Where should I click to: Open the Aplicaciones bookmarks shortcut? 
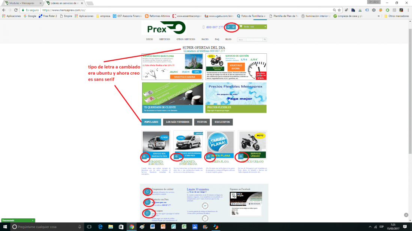tap(12, 16)
